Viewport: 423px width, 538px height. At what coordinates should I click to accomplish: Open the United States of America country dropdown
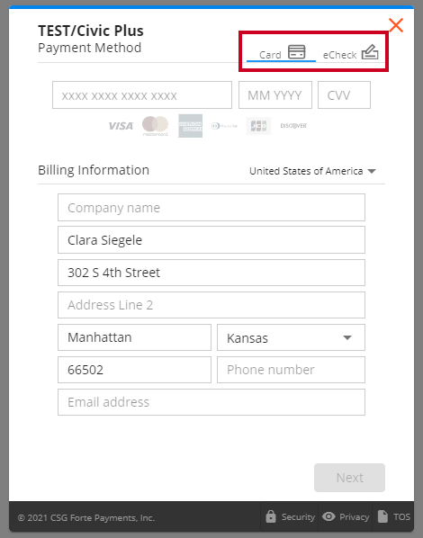[x=312, y=171]
